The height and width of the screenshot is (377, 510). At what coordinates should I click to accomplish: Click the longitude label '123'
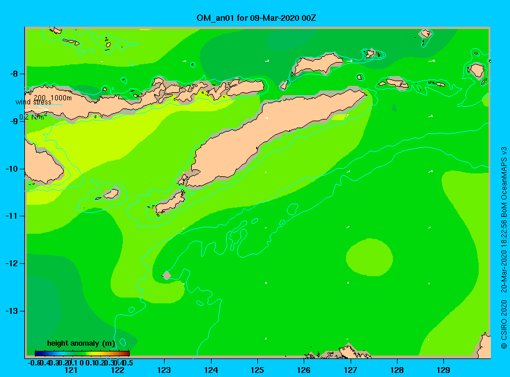click(x=164, y=370)
